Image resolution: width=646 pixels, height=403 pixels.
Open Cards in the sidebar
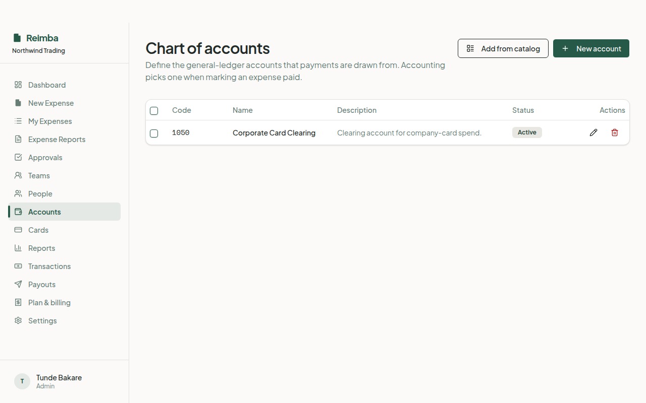pos(65,230)
